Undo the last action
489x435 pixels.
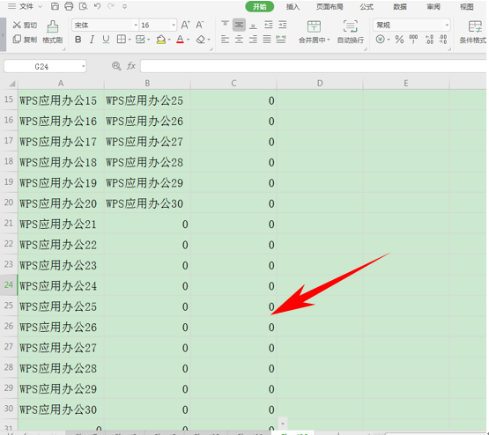(x=97, y=6)
